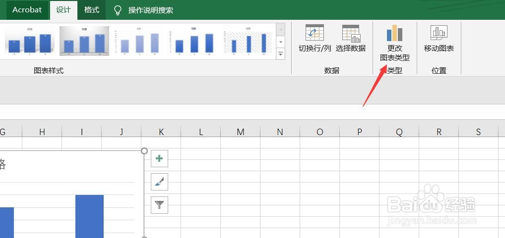
Task: Choose fifth chart style with diagonal hatched background
Action: 249,41
